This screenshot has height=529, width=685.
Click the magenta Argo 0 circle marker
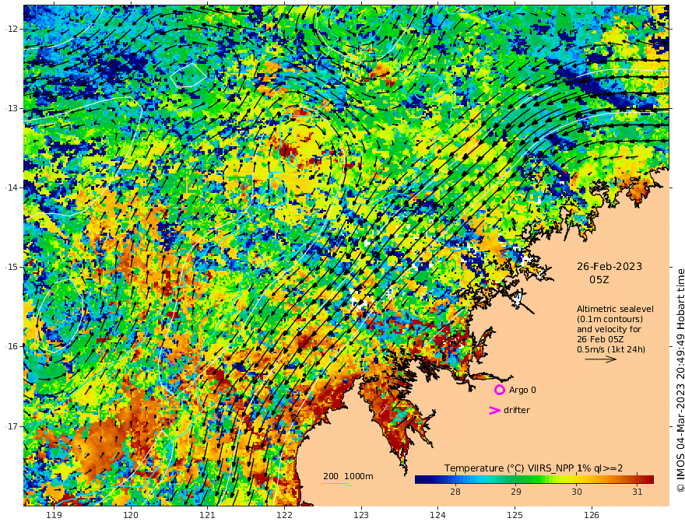pos(499,390)
